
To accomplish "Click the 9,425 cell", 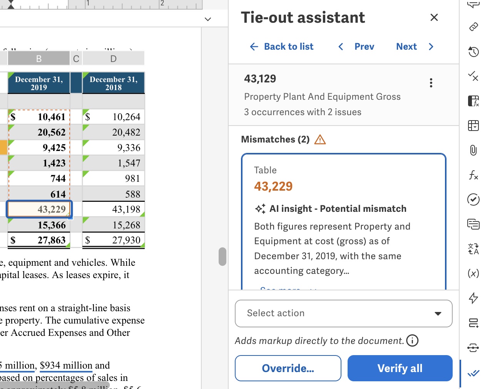I will tap(39, 148).
